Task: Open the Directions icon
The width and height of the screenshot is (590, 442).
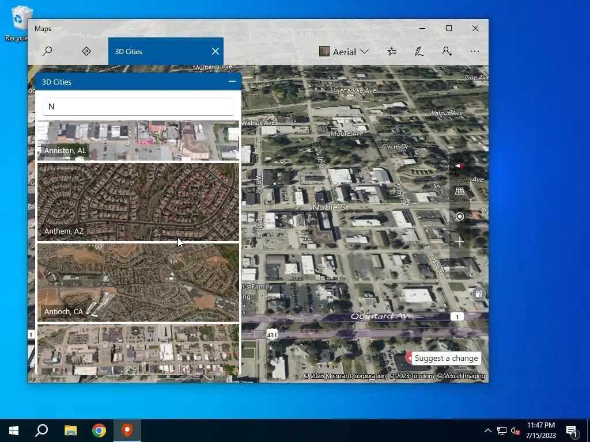Action: [86, 51]
